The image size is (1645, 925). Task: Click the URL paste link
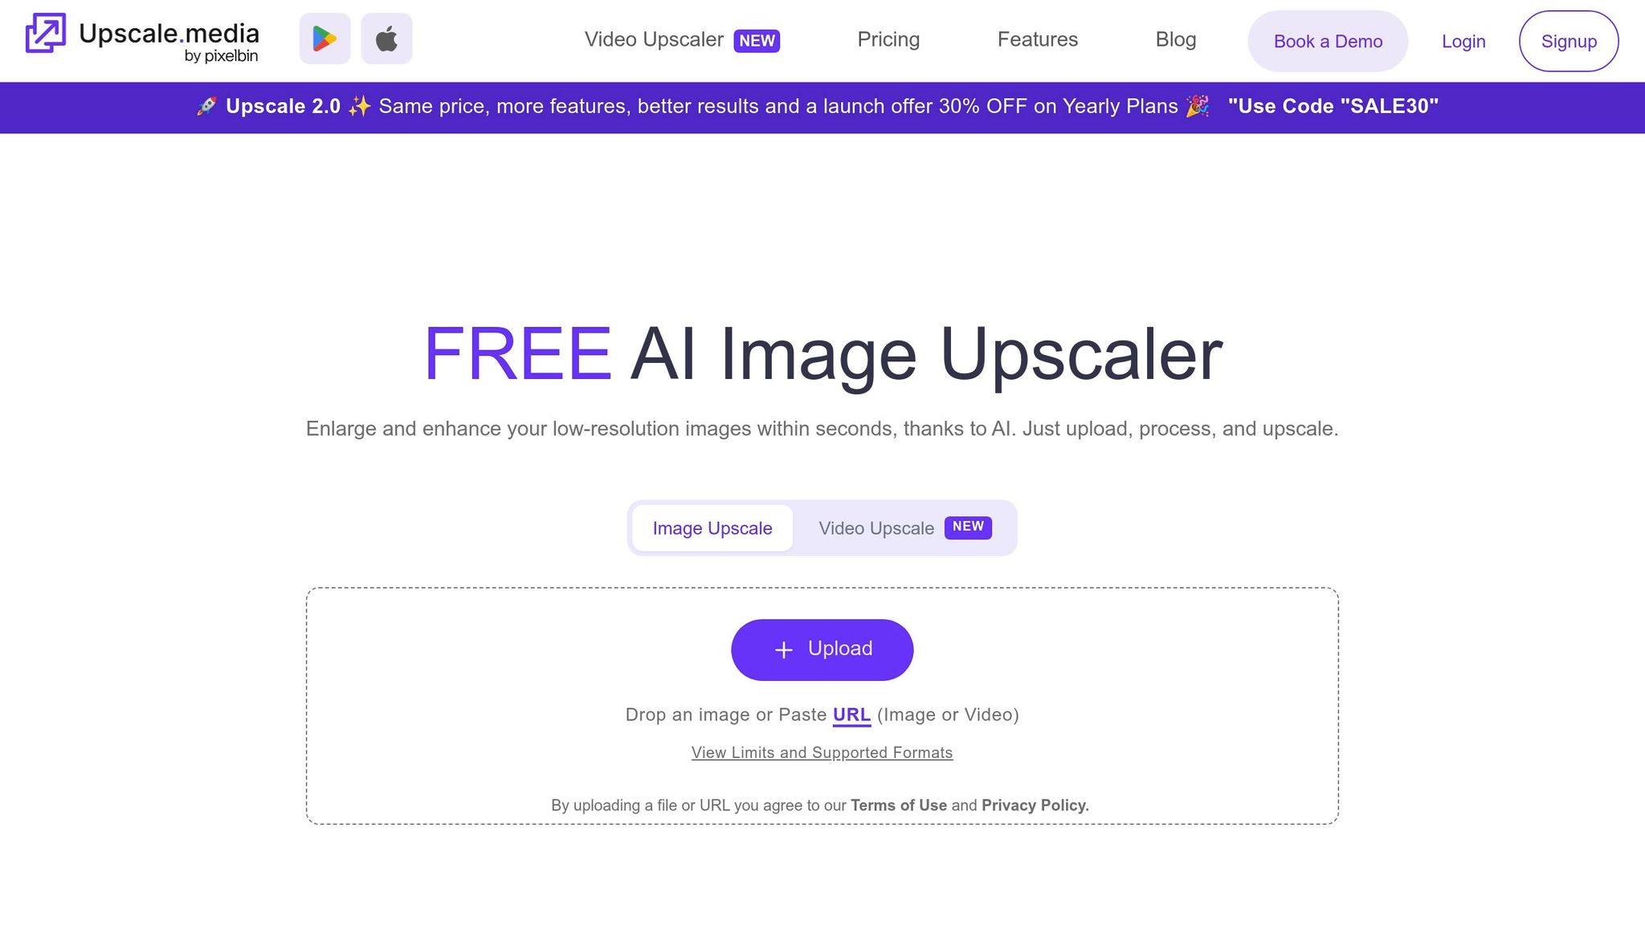851,715
